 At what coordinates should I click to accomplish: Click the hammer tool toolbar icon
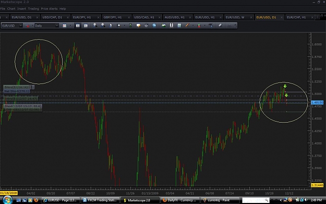click(x=211, y=26)
